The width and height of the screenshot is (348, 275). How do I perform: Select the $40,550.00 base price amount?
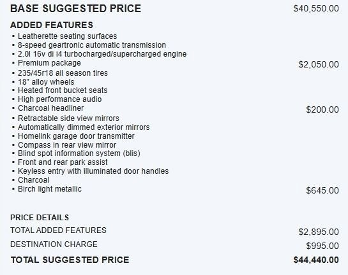316,9
